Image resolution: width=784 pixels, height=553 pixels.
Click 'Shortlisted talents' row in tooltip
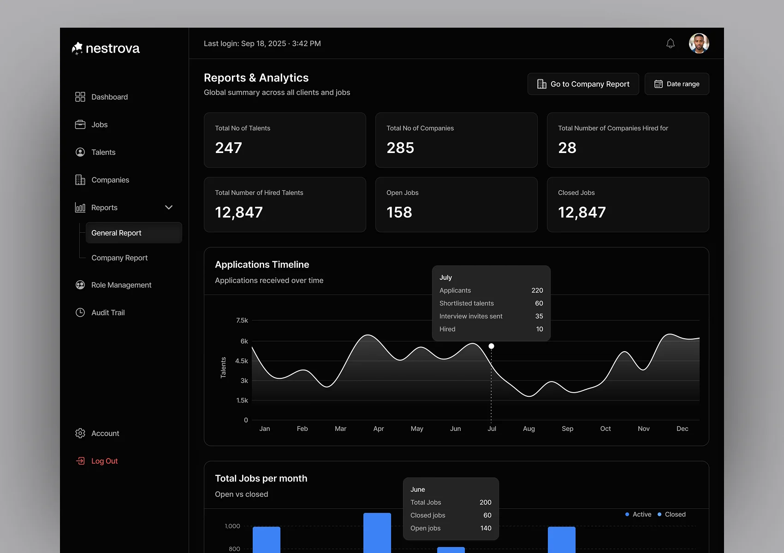(x=491, y=303)
